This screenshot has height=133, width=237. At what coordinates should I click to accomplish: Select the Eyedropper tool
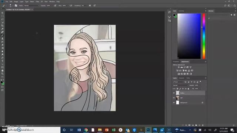coord(2,29)
